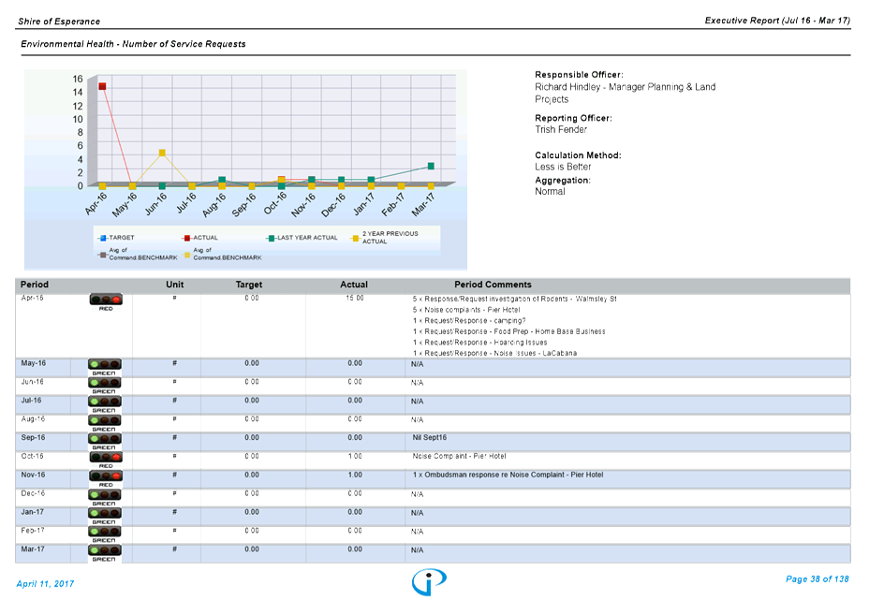Click the Page 38 of 138 footer text
This screenshot has height=615, width=869.
[x=817, y=579]
